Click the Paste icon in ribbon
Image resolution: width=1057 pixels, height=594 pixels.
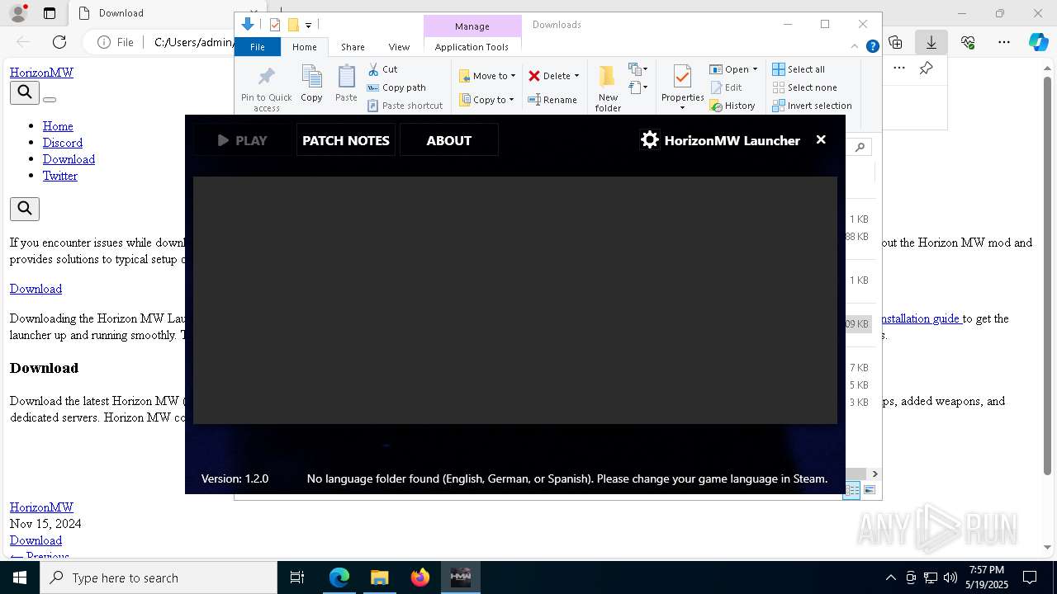click(x=346, y=84)
